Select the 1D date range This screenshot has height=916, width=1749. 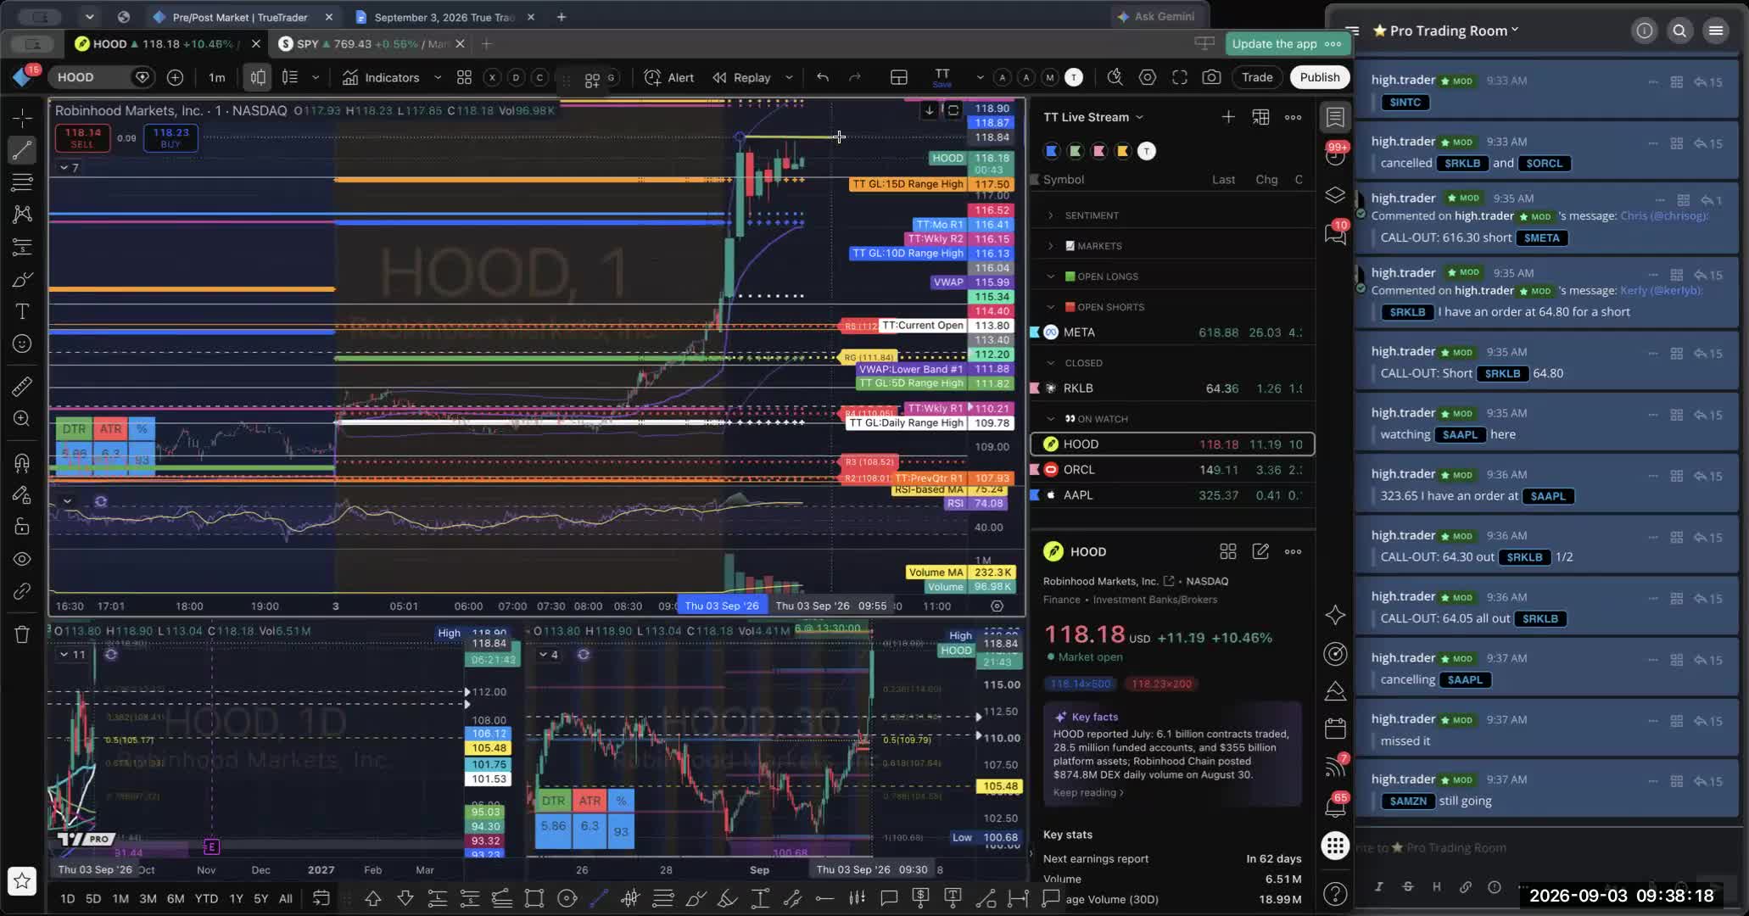click(67, 898)
